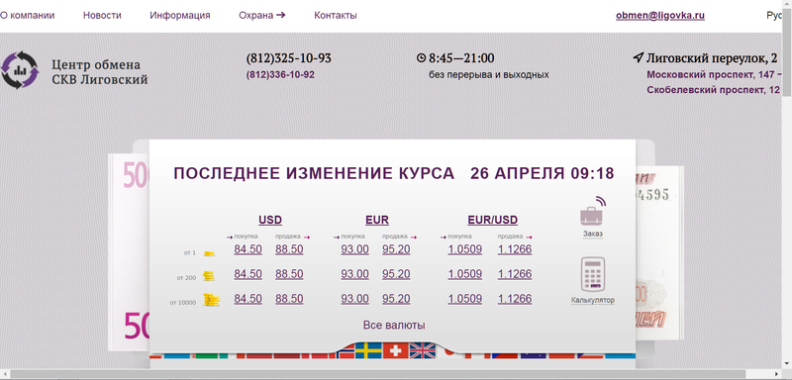The height and width of the screenshot is (380, 792).
Task: Click EUR/USD buy rate 1.0509 in от 200 row
Action: 464,274
